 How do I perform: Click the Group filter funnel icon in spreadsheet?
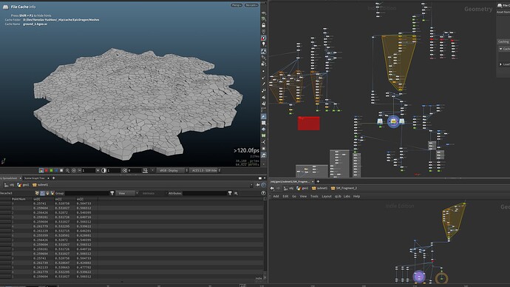tap(112, 193)
